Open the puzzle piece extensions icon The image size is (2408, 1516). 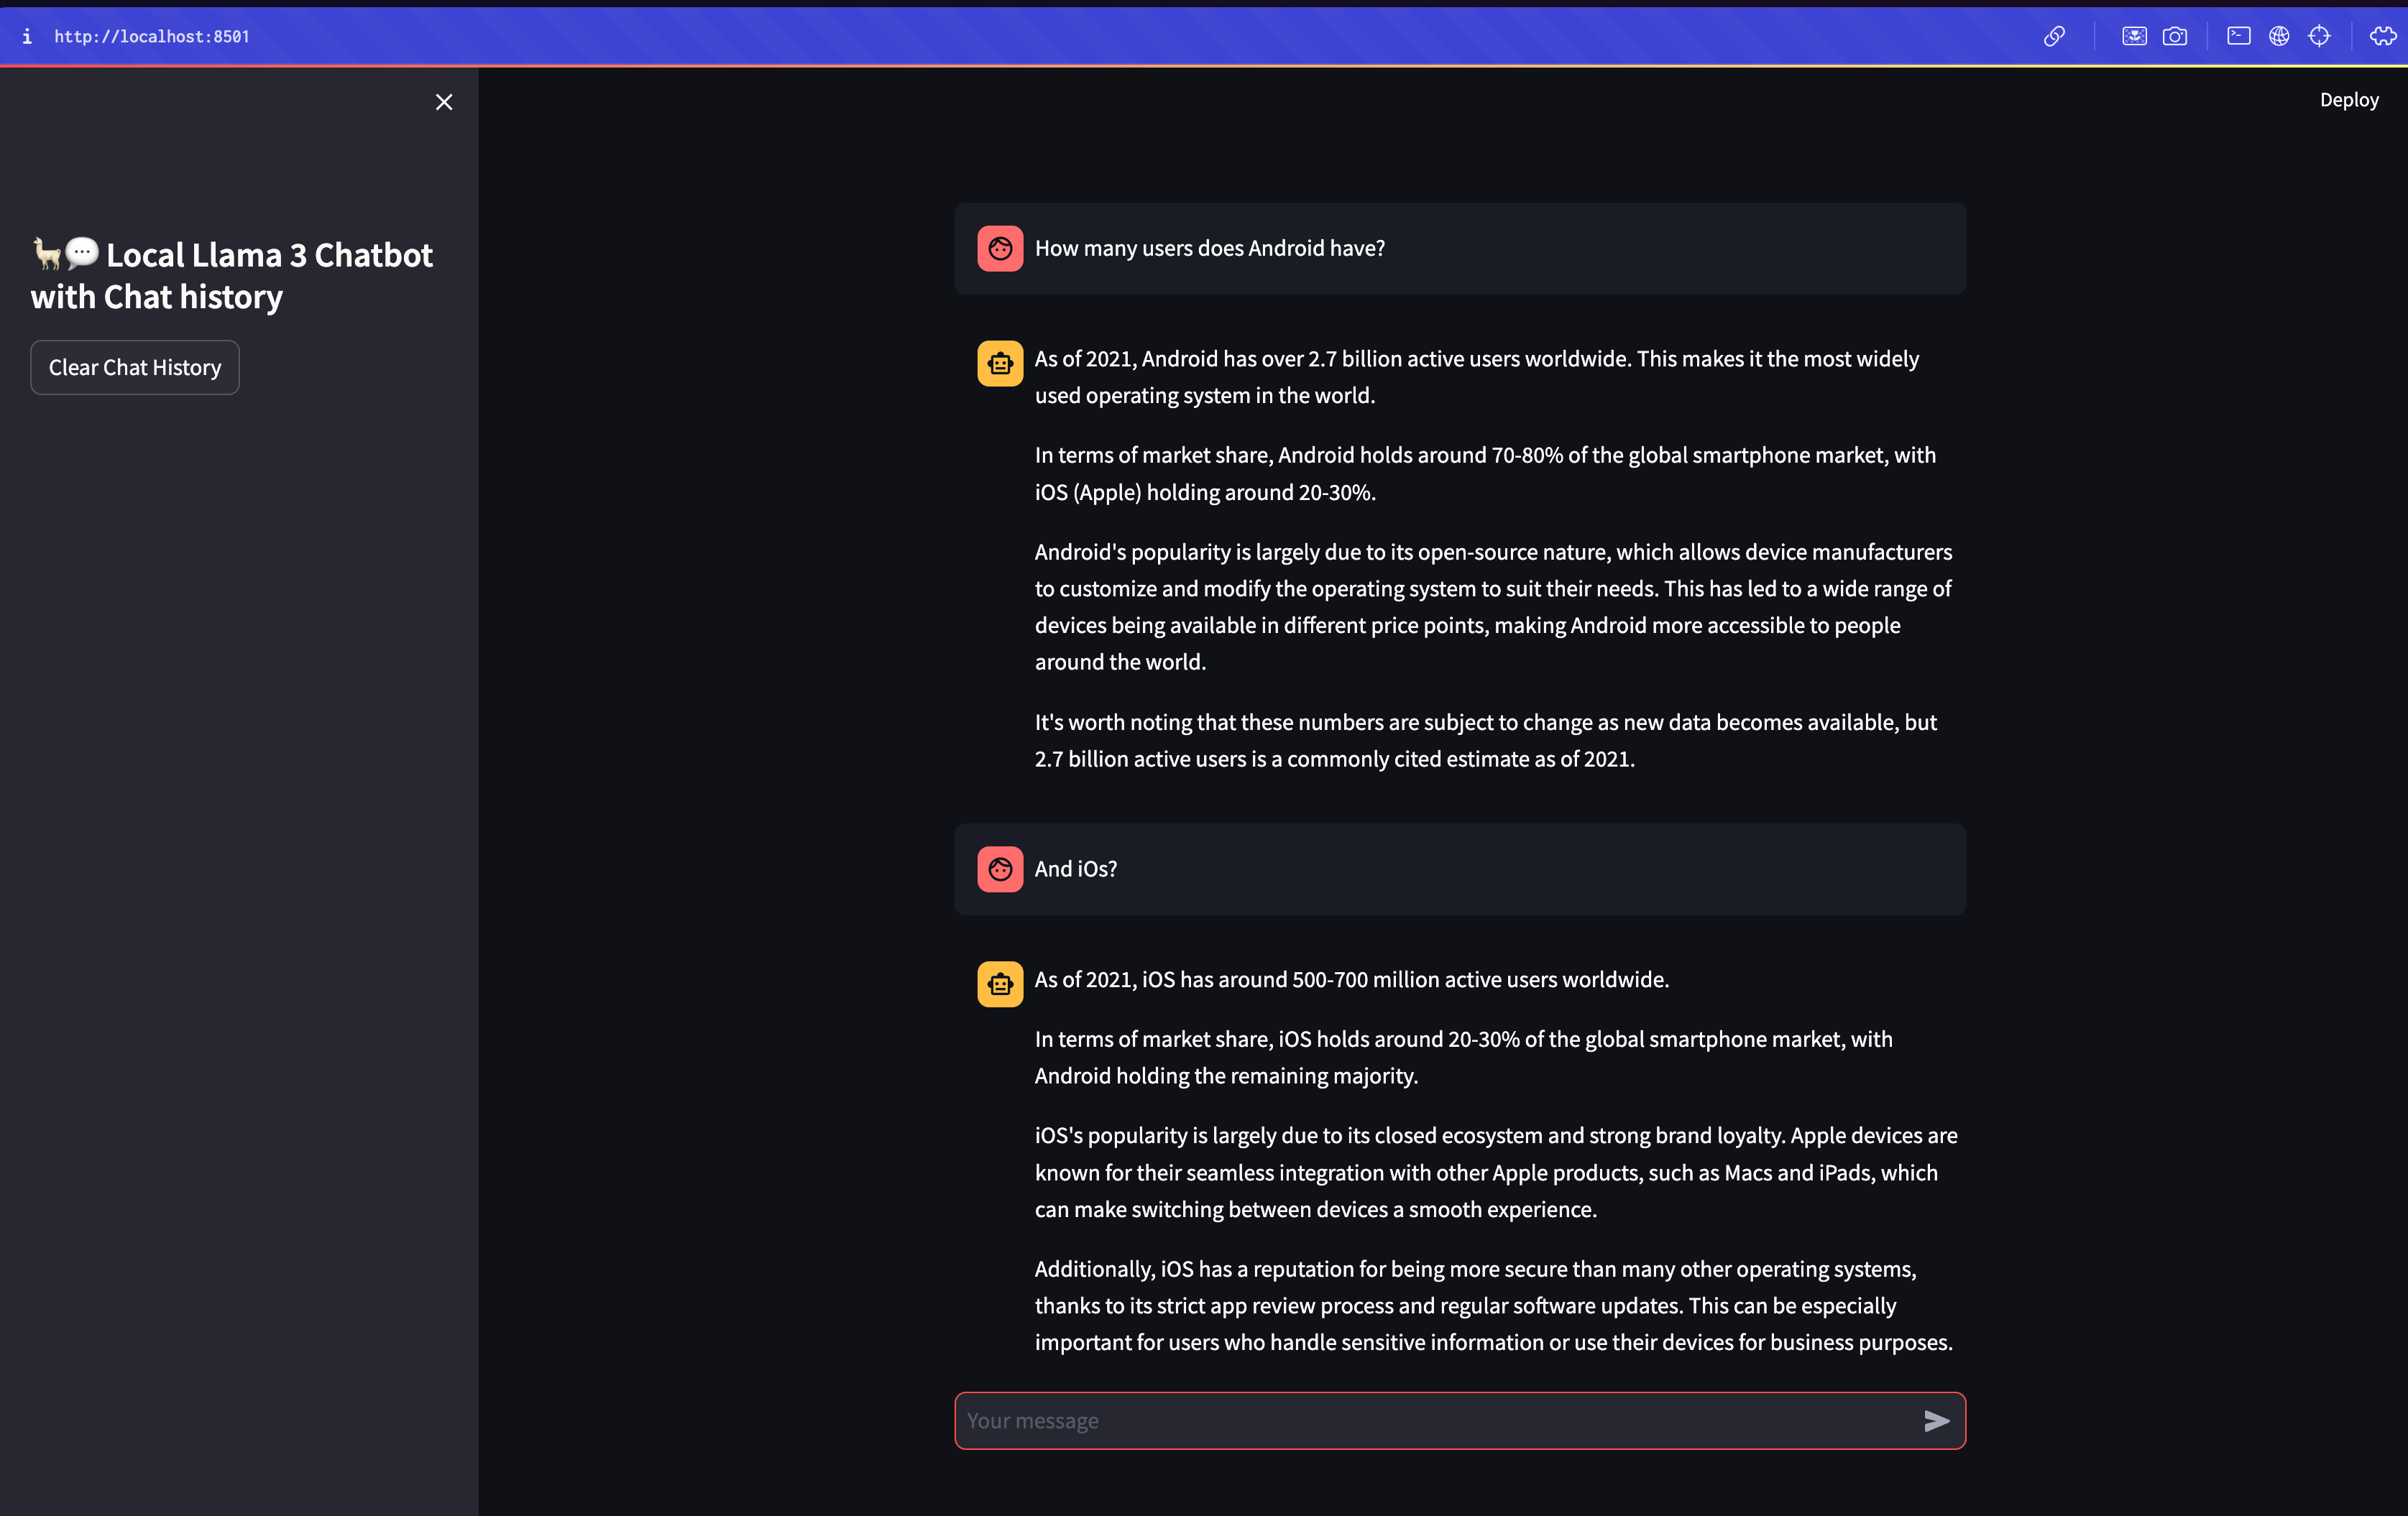(x=2382, y=37)
